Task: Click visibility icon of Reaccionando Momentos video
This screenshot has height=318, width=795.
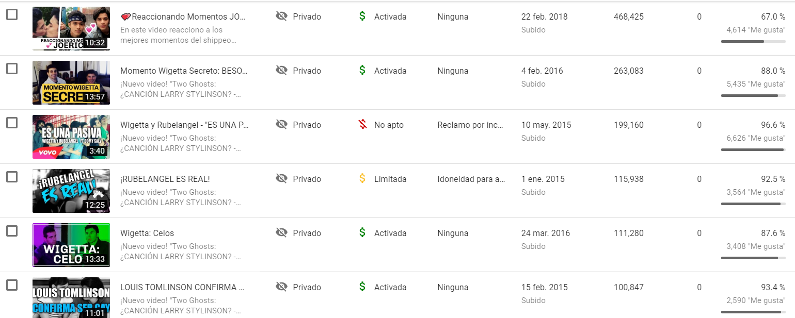Action: [x=281, y=16]
